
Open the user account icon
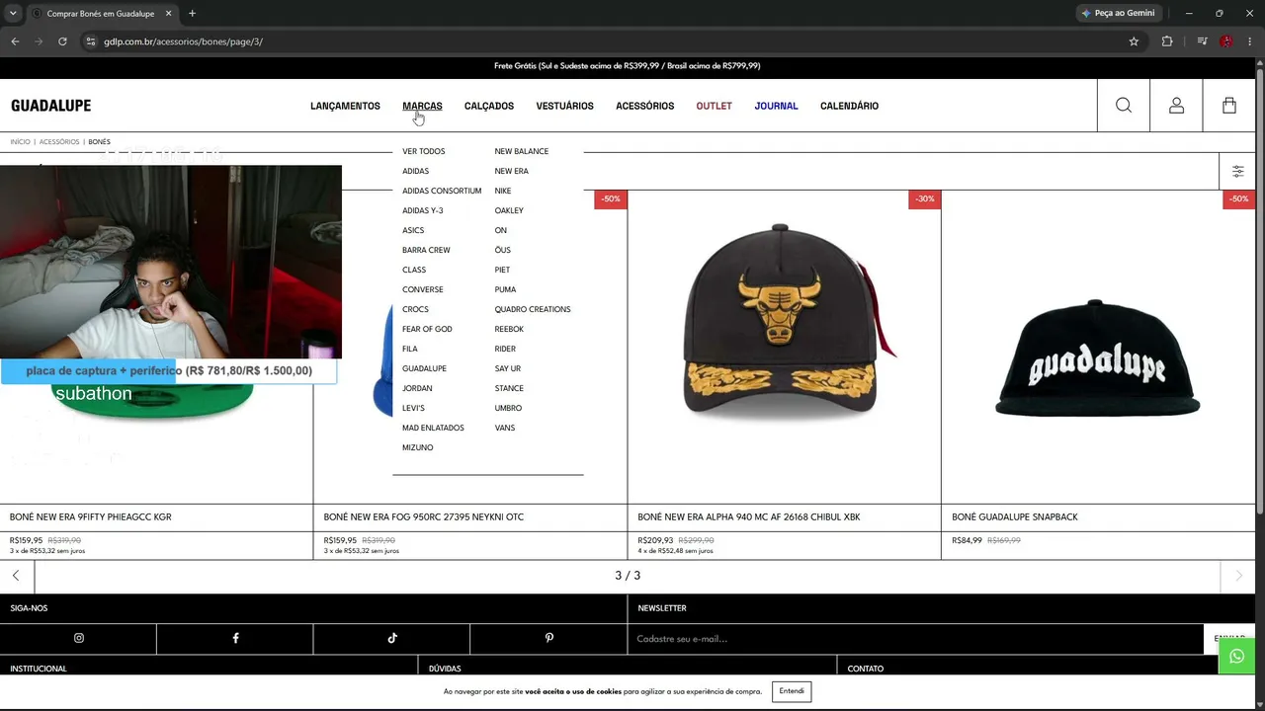coord(1176,106)
